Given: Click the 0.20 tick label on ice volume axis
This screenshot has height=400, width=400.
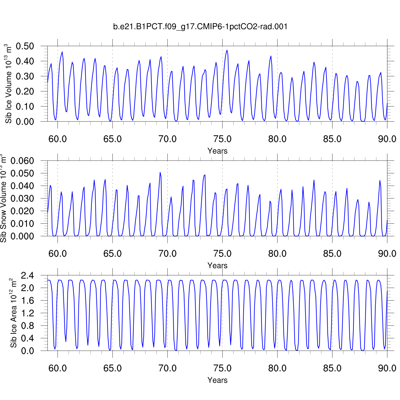Looking at the screenshot, I should click(x=25, y=91).
